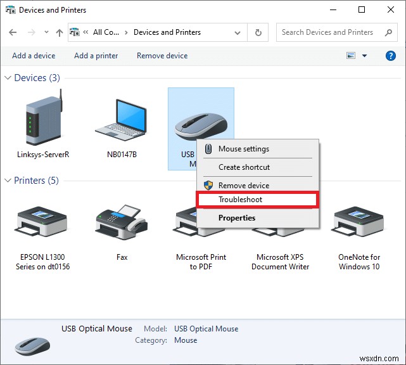Click the Category value Mouse

(x=186, y=340)
